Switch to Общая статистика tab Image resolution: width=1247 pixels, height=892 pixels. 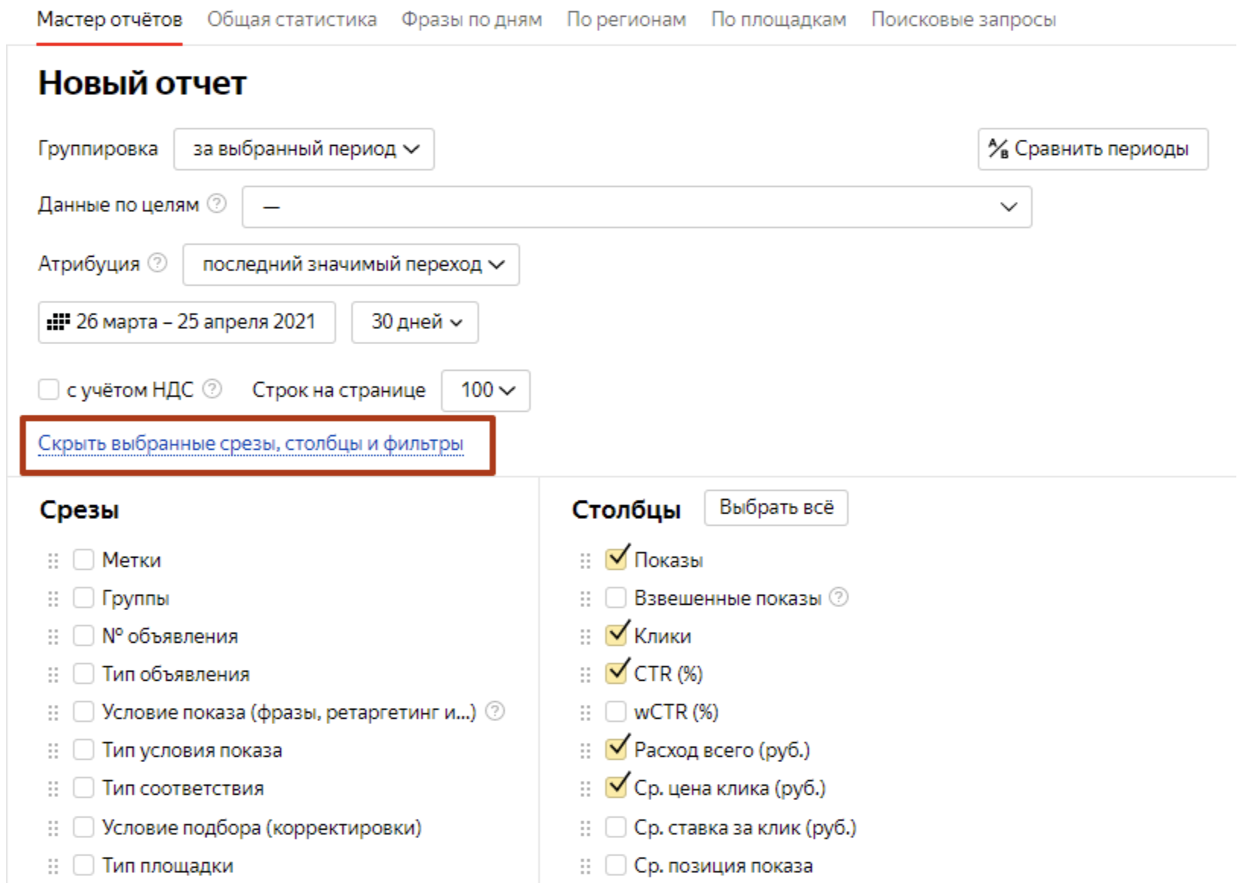(292, 20)
